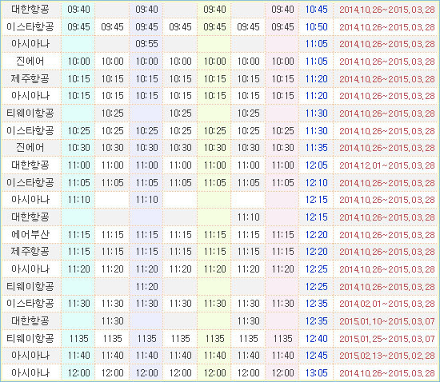Click the blue arrival time 12:10
Image resolution: width=440 pixels, height=382 pixels.
tap(316, 183)
